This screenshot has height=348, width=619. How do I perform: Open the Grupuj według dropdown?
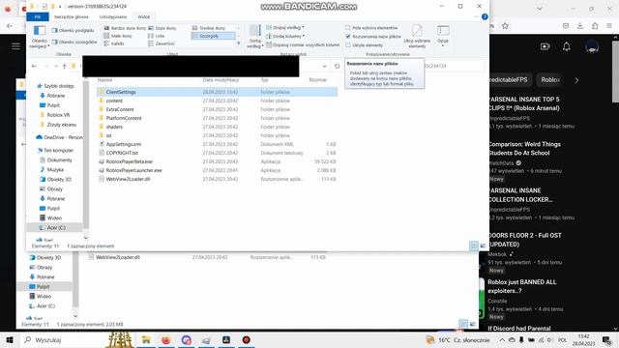coord(285,28)
